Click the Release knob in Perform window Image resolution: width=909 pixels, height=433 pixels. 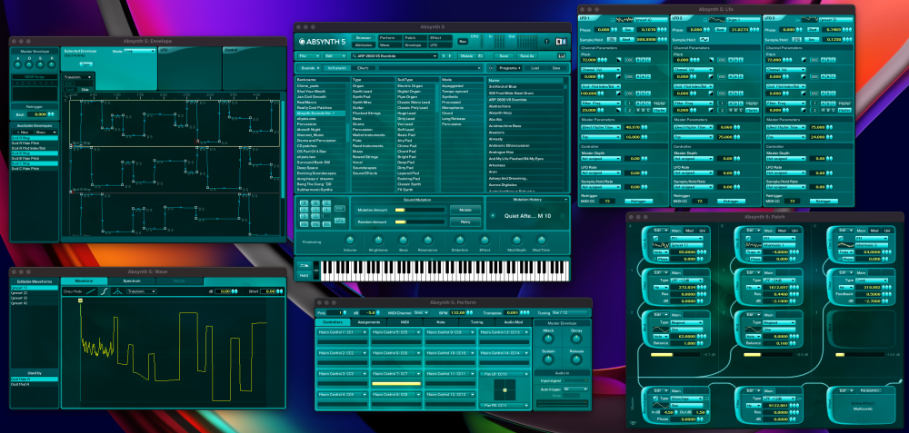click(x=576, y=359)
